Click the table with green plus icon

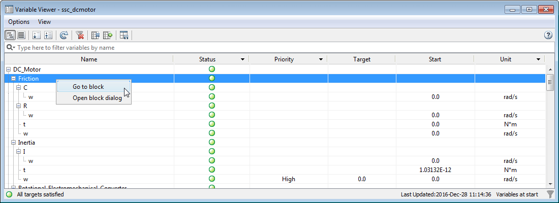click(108, 35)
